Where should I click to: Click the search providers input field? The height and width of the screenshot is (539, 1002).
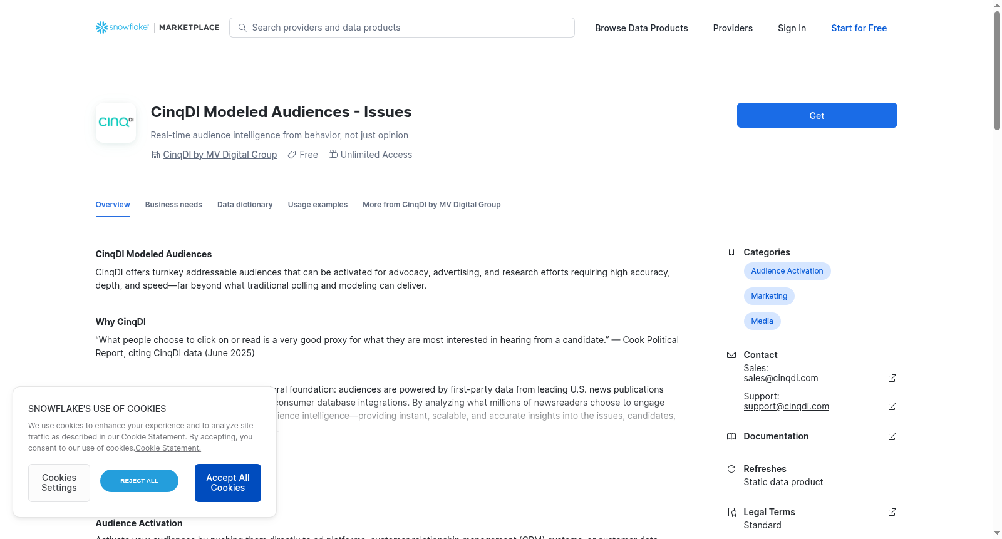click(x=402, y=28)
